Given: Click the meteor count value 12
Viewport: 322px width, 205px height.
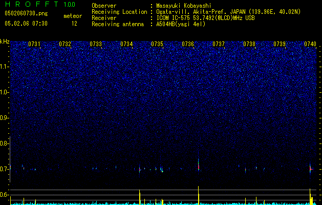Looking at the screenshot, I should (x=74, y=24).
